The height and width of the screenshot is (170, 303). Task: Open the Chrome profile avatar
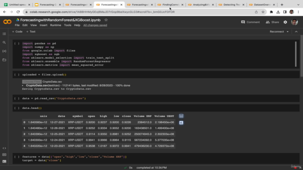click(292, 12)
